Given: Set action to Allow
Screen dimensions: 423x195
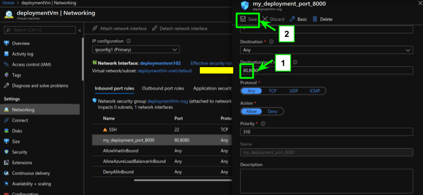Looking at the screenshot, I should click(x=252, y=111).
